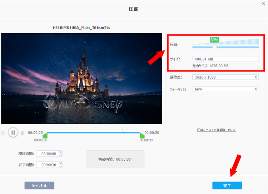Pause the video preview playback
This screenshot has height=194, width=268.
click(13, 132)
